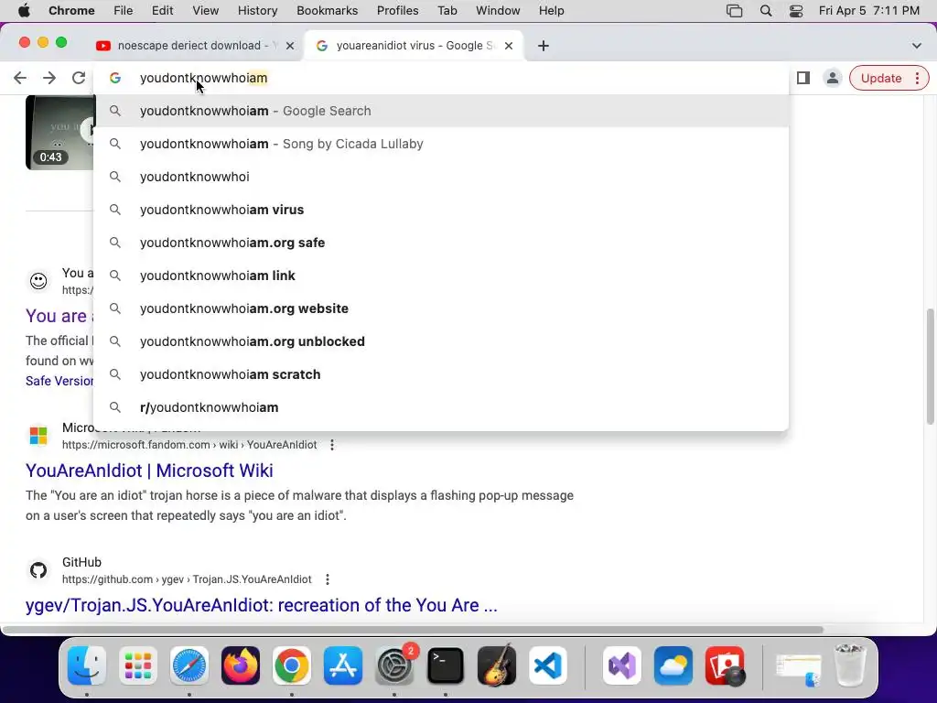Open Photo Booth from the Dock
The image size is (937, 703).
[725, 665]
